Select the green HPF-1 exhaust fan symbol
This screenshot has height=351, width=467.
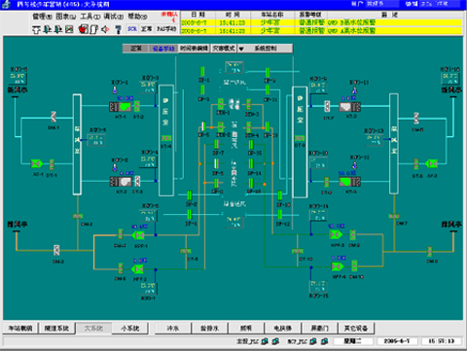coord(138,234)
